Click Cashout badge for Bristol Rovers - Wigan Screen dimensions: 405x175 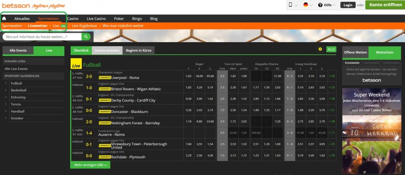coord(105,89)
